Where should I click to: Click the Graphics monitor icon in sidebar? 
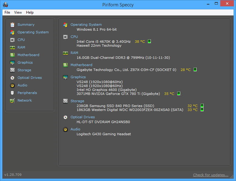pyautogui.click(x=12, y=62)
